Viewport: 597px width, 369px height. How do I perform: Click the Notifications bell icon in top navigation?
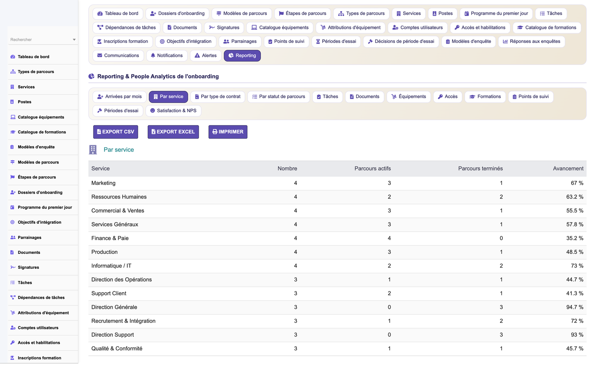(x=153, y=55)
